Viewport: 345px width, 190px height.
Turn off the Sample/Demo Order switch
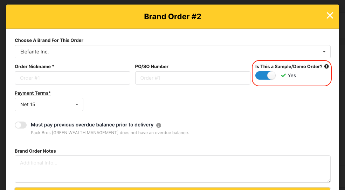point(265,75)
